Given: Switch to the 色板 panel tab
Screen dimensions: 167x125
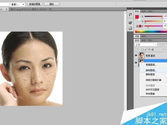Looking at the screenshot, I should pos(143,11).
